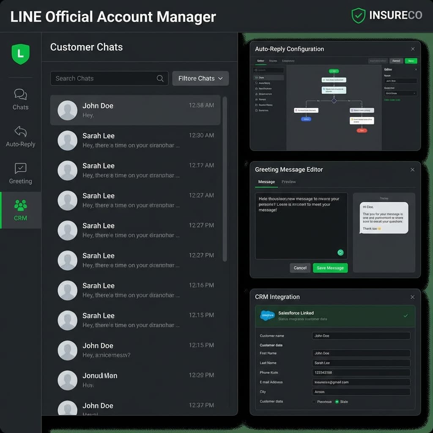Expand the Filter Chats dropdown

(x=200, y=78)
